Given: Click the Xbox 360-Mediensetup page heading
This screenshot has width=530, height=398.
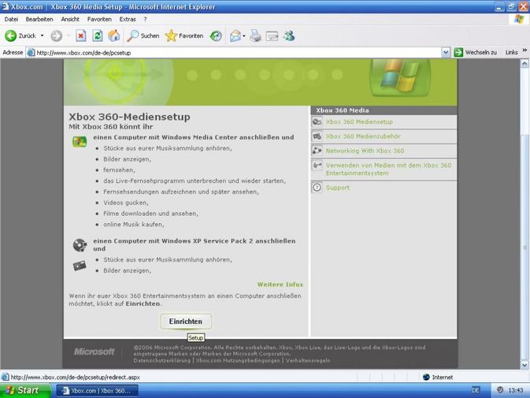Looking at the screenshot, I should tap(129, 117).
